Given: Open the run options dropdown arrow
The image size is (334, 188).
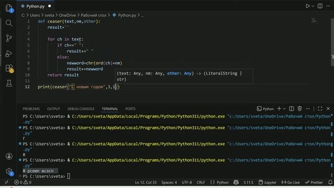Looking at the screenshot, I should (313, 6).
